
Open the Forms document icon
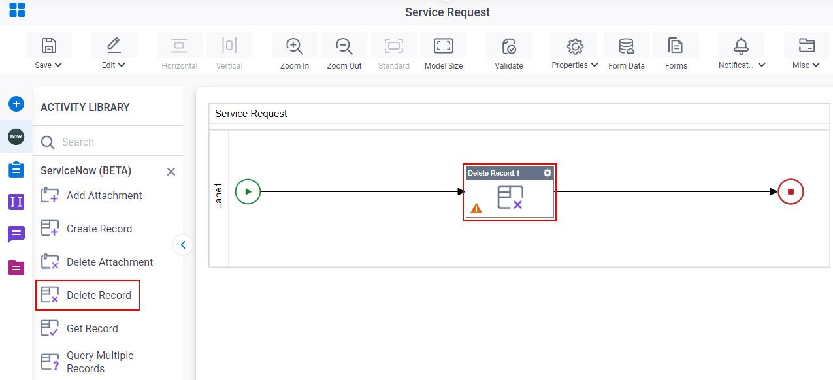click(676, 45)
